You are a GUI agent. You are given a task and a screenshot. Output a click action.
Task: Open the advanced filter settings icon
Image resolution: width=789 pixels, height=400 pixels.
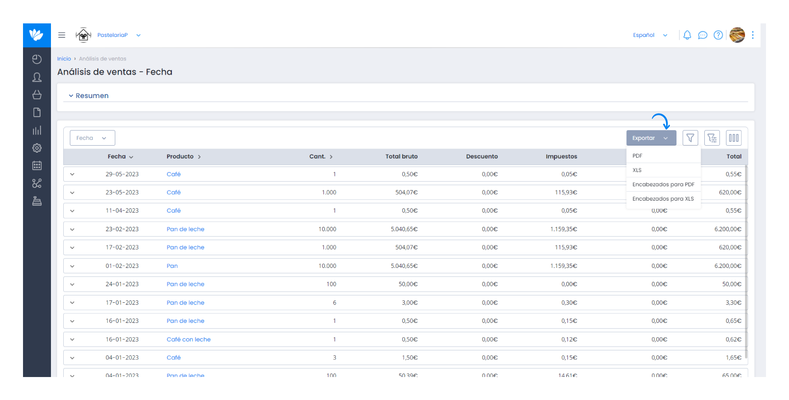pos(712,138)
